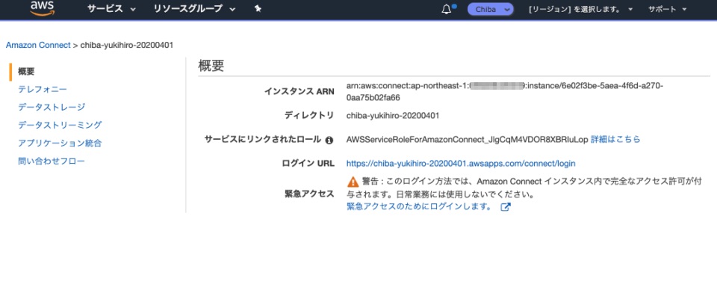Go to Amazon Connect breadcrumb link
The image size is (717, 296).
38,46
